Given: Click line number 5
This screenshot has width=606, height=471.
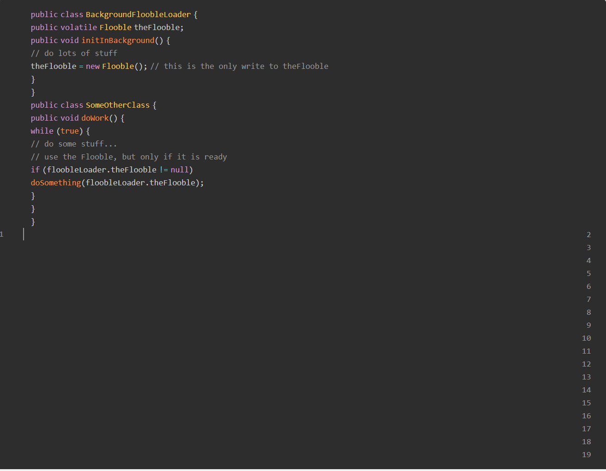Looking at the screenshot, I should (589, 273).
